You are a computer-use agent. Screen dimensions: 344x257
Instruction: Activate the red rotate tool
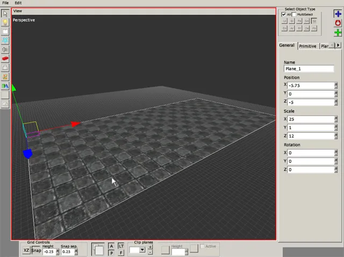tap(338, 24)
